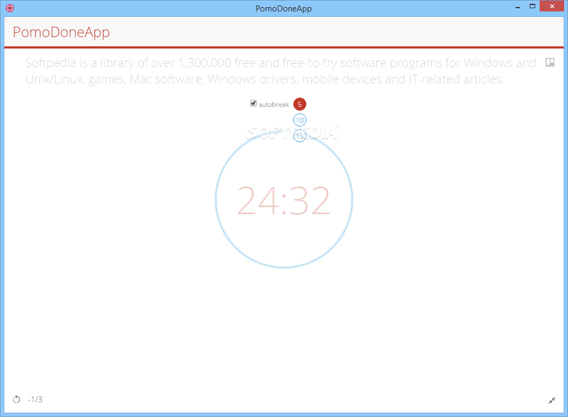Viewport: 568px width, 417px height.
Task: Maximize the PomoDoneApp window
Action: [x=532, y=6]
